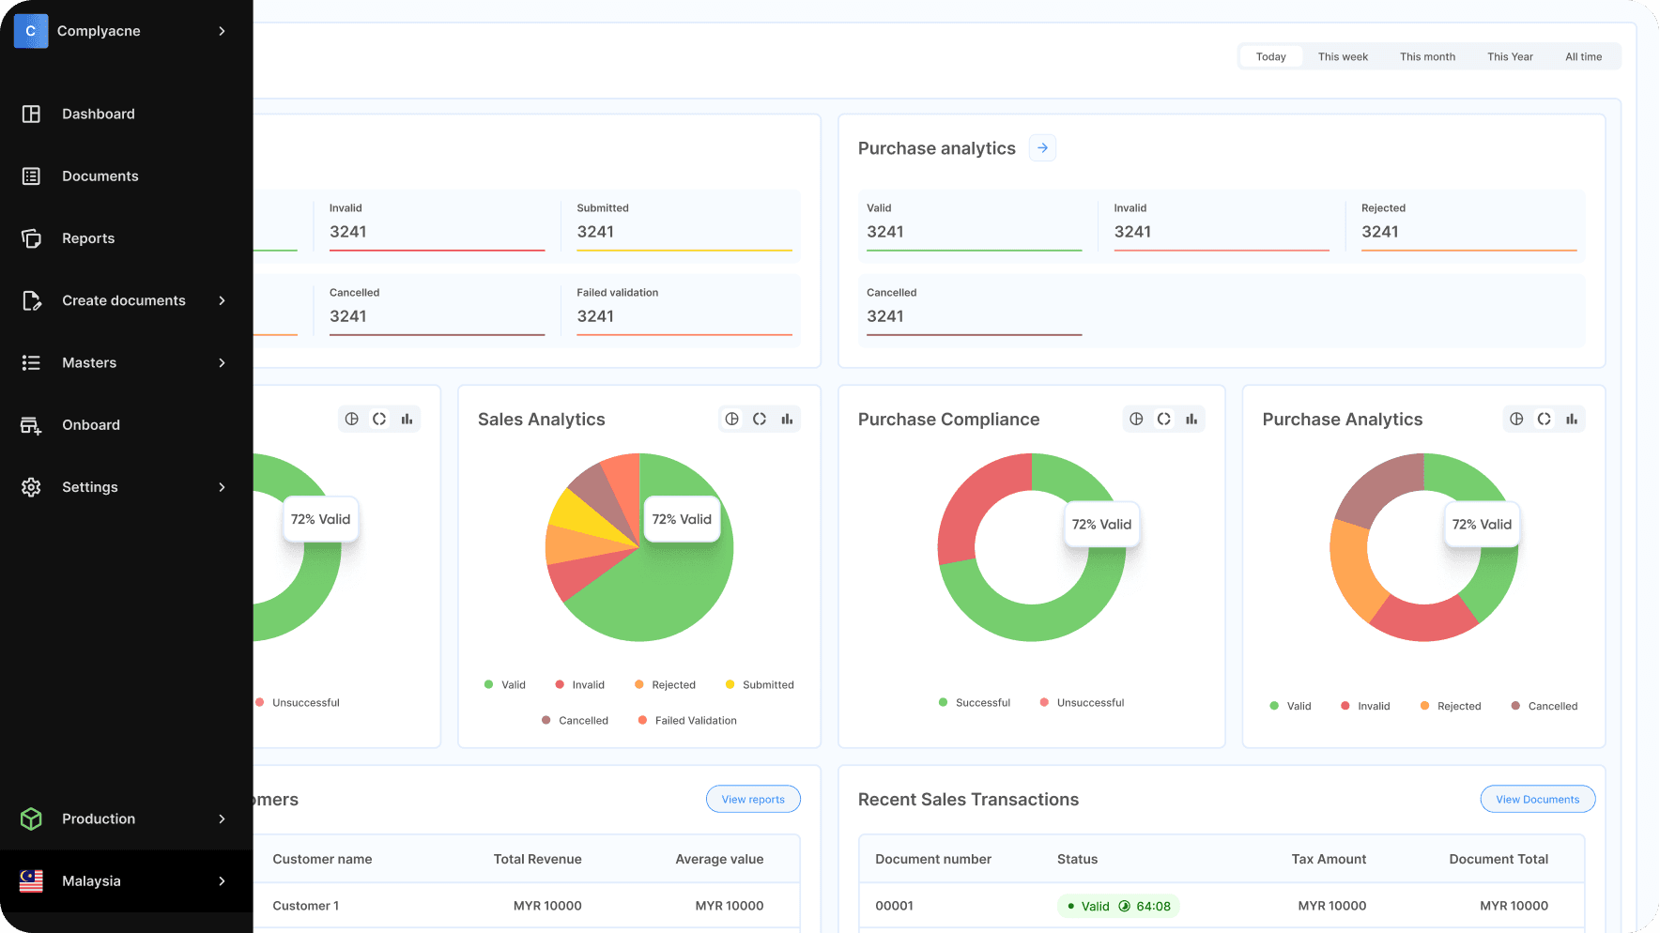Open the Dashboard sidebar icon
This screenshot has width=1660, height=933.
point(31,114)
